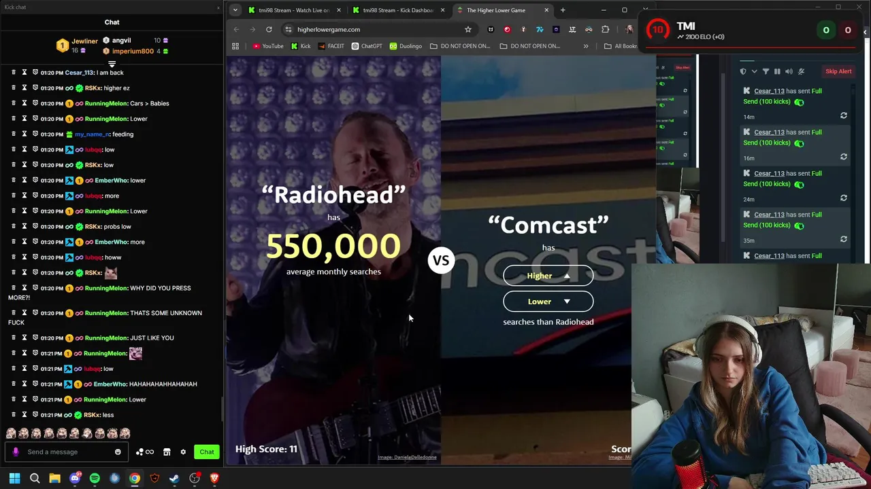871x489 pixels.
Task: Open the Kick bookmark
Action: tap(300, 46)
